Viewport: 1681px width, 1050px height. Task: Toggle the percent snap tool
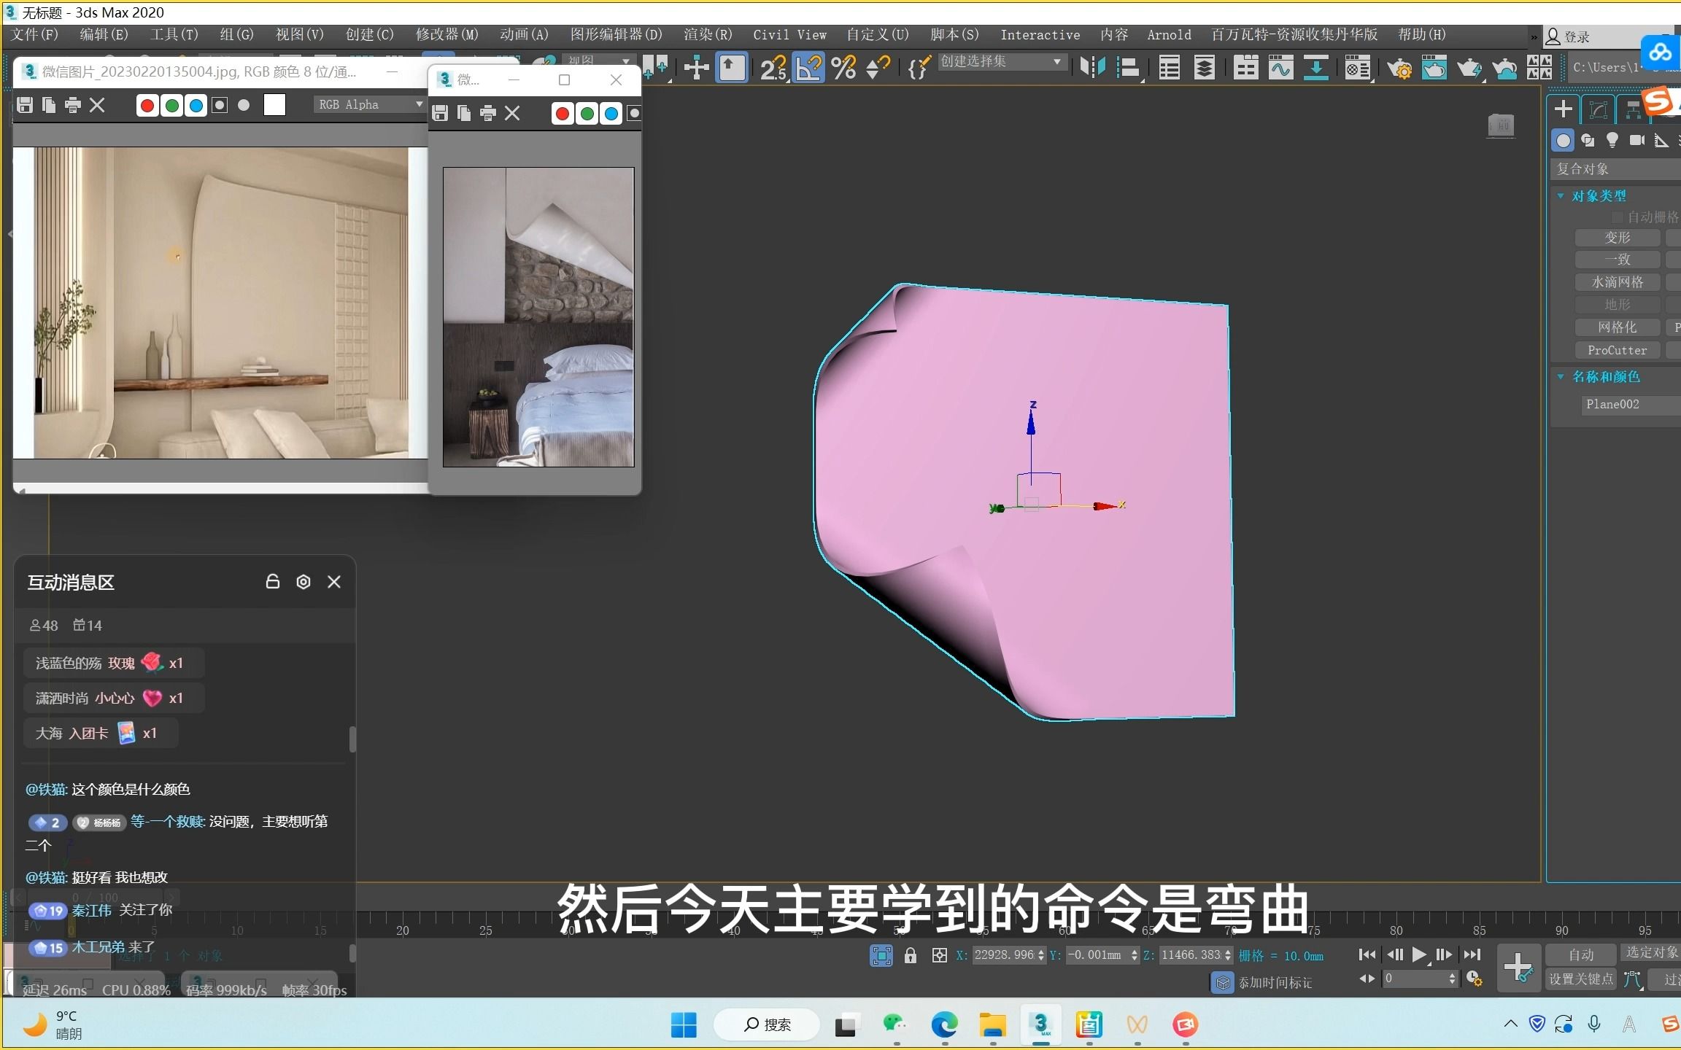pos(843,68)
